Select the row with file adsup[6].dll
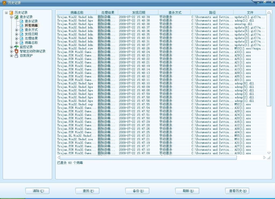 pyautogui.click(x=161, y=84)
